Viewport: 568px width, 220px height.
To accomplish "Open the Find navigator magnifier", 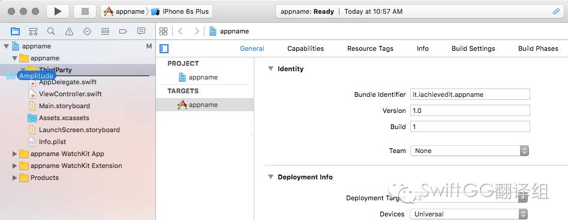I will coord(51,31).
